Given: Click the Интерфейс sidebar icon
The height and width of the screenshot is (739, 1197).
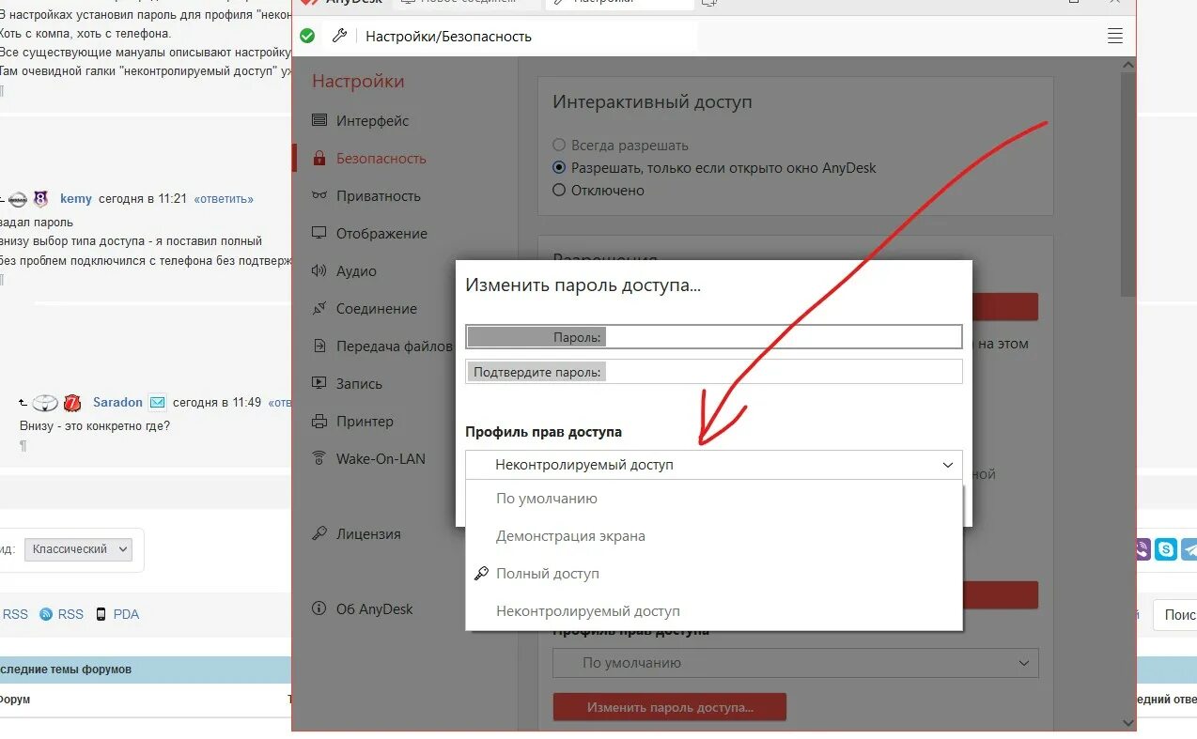Looking at the screenshot, I should tap(319, 120).
